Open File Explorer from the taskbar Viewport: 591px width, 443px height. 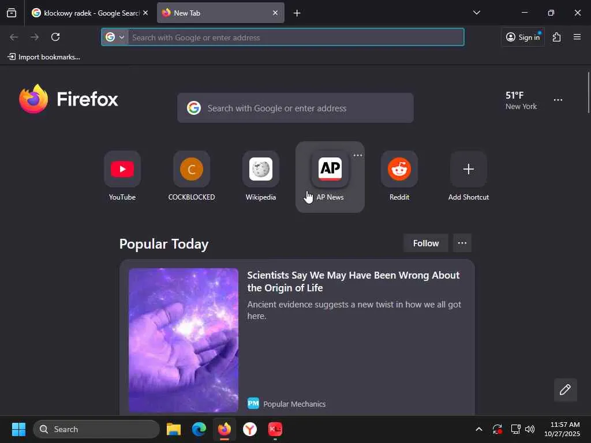174,429
